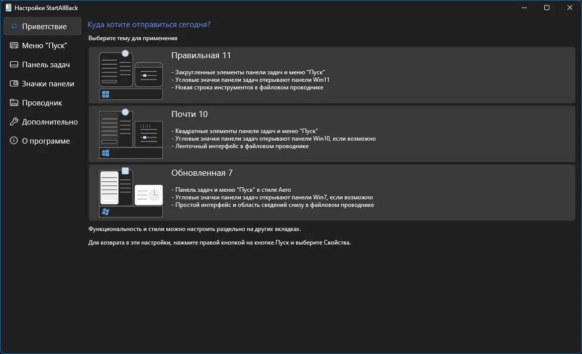The height and width of the screenshot is (354, 582).
Task: Click the smiley icon beside Приветствие
Action: coord(14,26)
